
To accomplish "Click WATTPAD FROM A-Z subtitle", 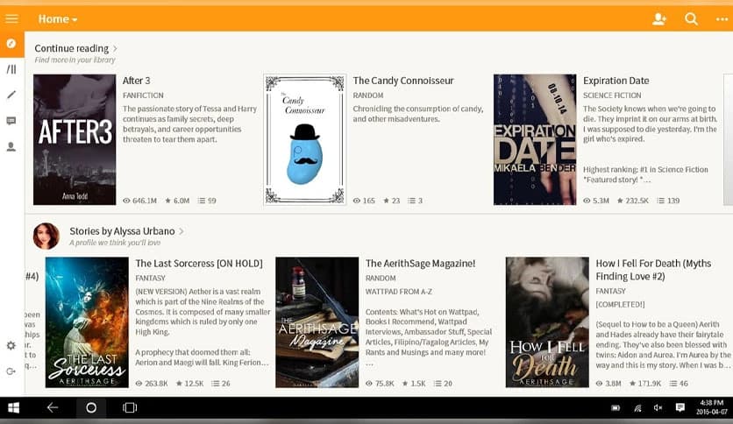I will coord(399,292).
